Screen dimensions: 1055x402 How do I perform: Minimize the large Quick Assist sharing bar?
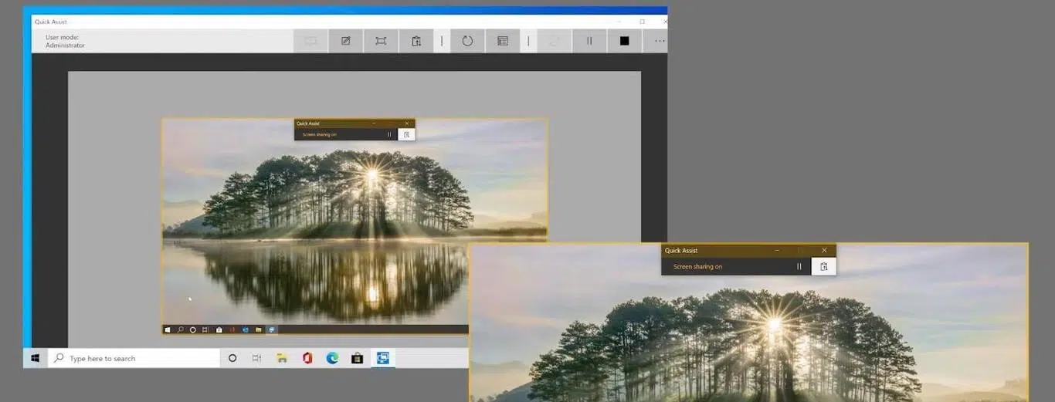pyautogui.click(x=777, y=251)
